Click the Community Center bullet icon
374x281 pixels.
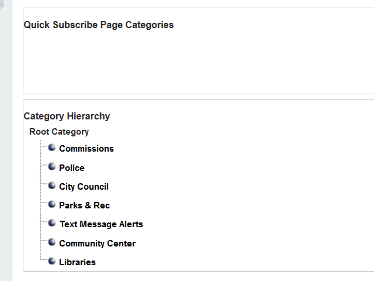point(52,242)
